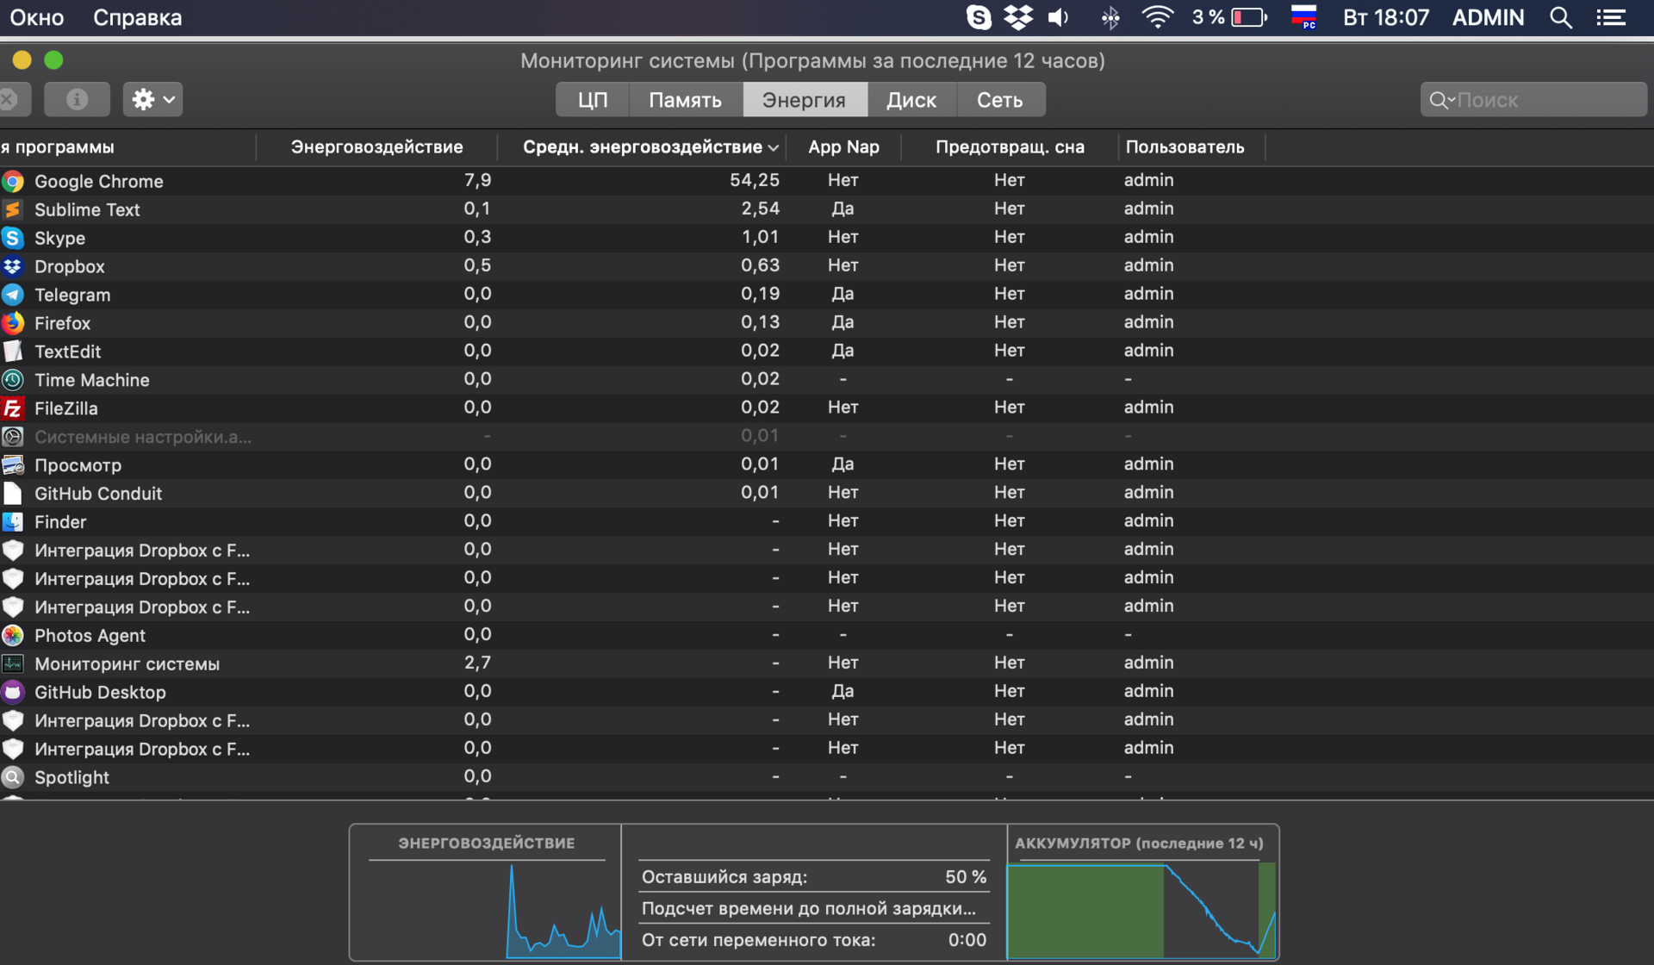
Task: Click the process info (i) toolbar button
Action: point(77,99)
